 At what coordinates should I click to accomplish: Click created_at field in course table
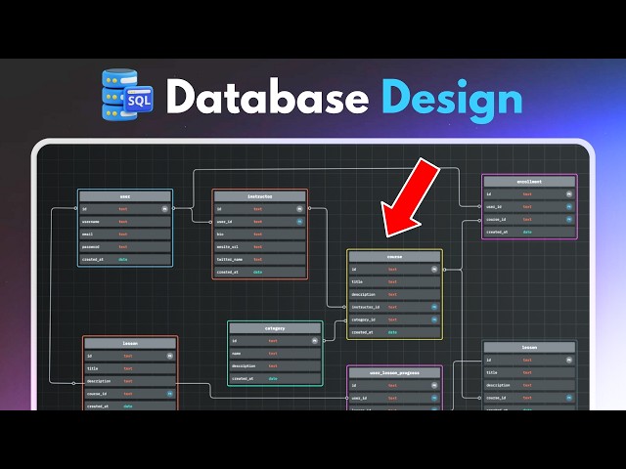pos(394,332)
